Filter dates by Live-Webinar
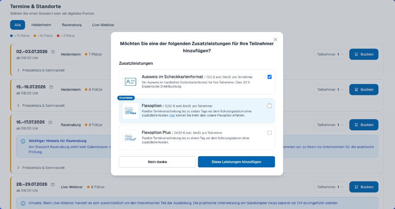395x209 pixels. (103, 25)
